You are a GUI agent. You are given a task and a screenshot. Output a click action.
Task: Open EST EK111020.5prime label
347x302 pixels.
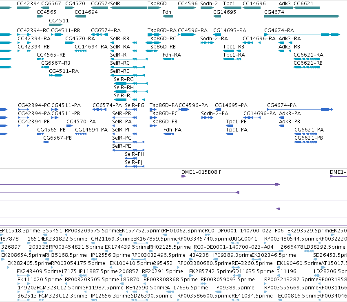click(x=40, y=280)
